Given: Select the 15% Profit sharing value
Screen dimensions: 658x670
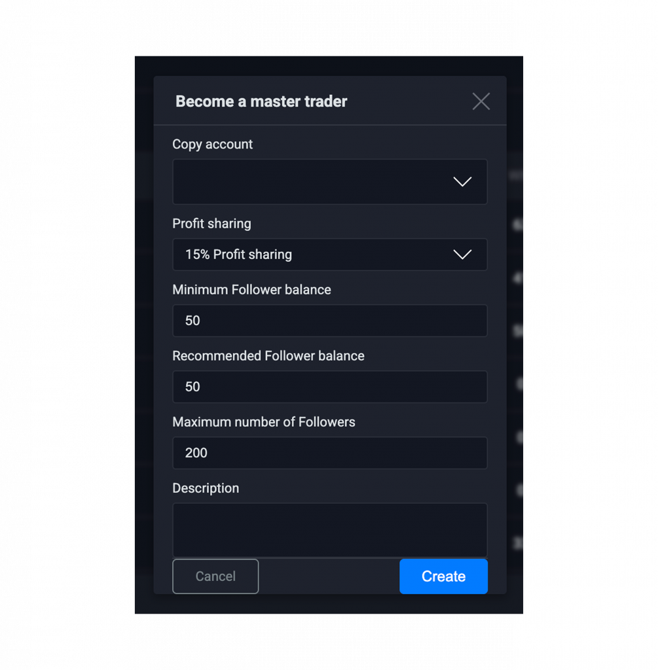Looking at the screenshot, I should click(238, 255).
